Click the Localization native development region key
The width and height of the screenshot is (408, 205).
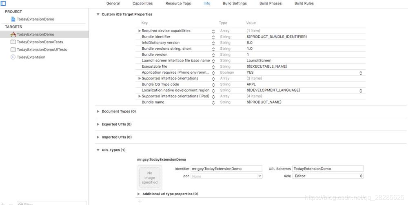click(175, 90)
